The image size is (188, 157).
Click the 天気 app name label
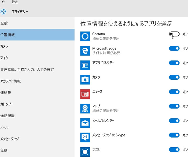tap(96, 149)
